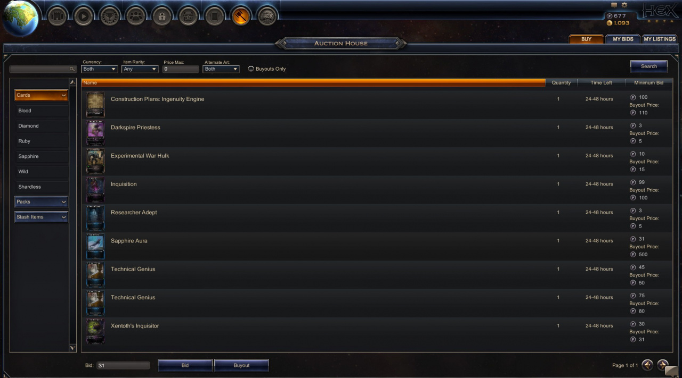The height and width of the screenshot is (378, 682).
Task: Open the auction house gavel icon
Action: [x=240, y=16]
